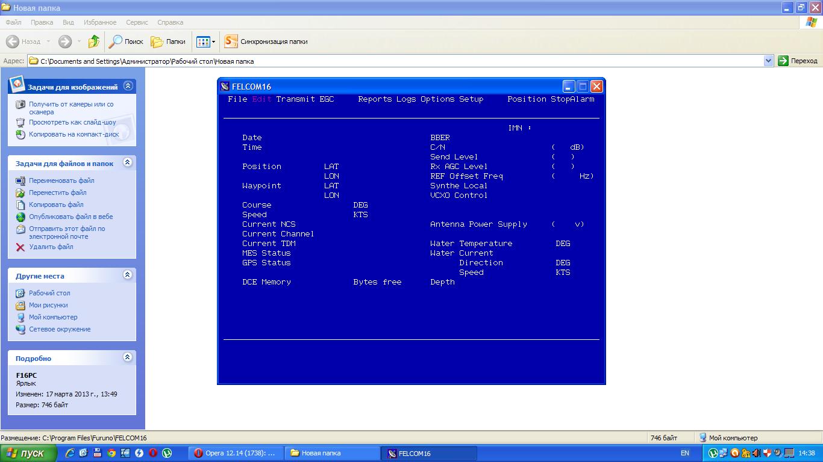The image size is (823, 462).
Task: Collapse the Другие места panel
Action: 128,275
